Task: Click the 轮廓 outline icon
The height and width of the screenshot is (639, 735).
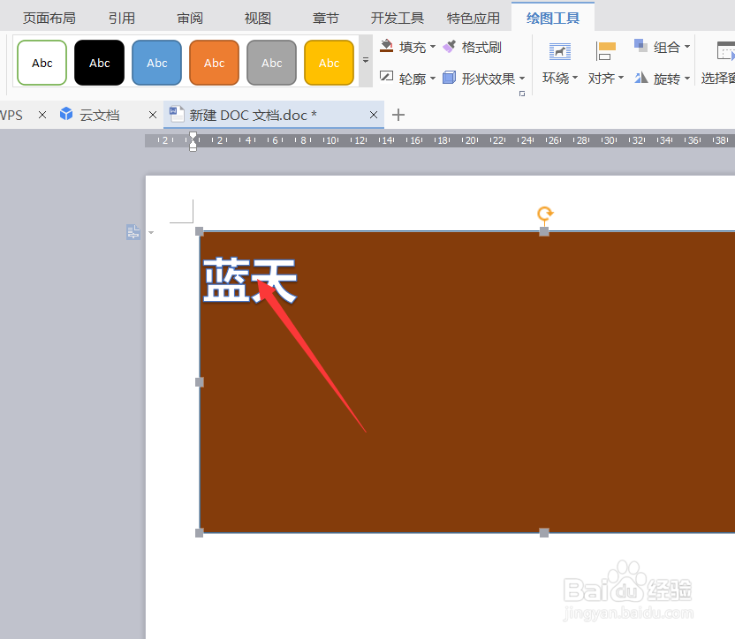Action: pyautogui.click(x=387, y=77)
